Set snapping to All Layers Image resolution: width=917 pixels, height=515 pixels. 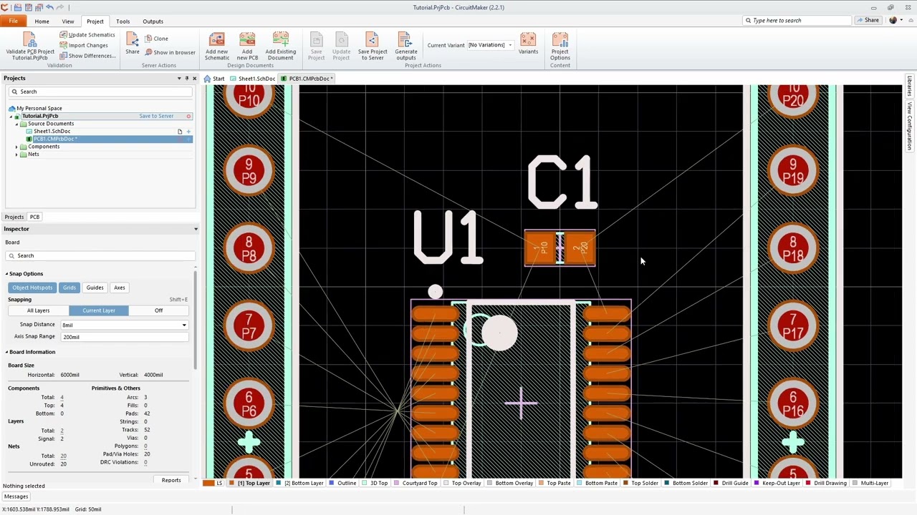tap(39, 310)
